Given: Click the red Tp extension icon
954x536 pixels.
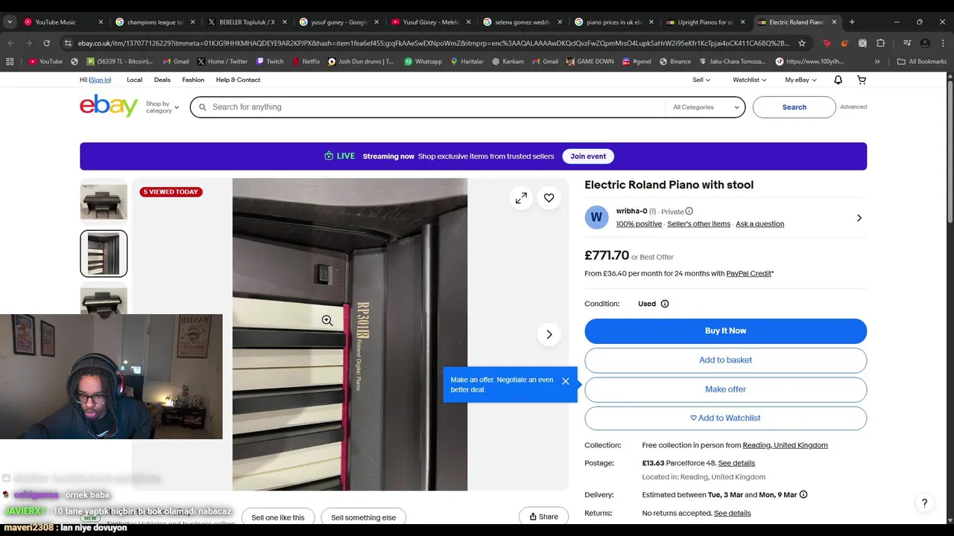Looking at the screenshot, I should [827, 43].
